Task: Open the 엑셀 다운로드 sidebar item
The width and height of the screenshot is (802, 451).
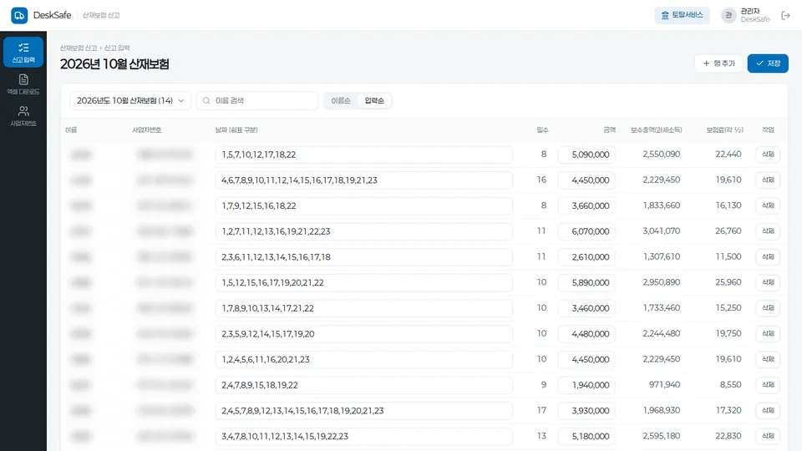Action: (23, 84)
